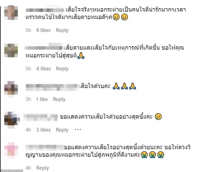
Task: Click the blurred username on last comment
Action: pos(45,147)
